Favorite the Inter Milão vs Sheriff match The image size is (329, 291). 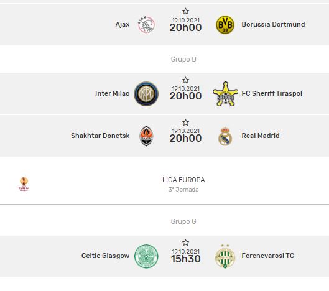coord(185,80)
